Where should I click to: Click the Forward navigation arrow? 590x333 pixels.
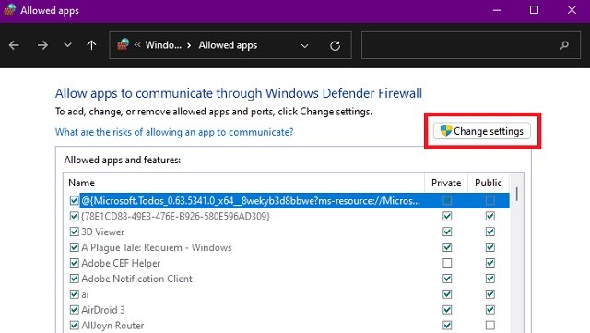click(x=42, y=45)
